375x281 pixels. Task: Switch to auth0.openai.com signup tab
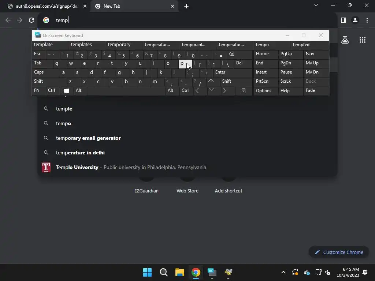point(47,6)
